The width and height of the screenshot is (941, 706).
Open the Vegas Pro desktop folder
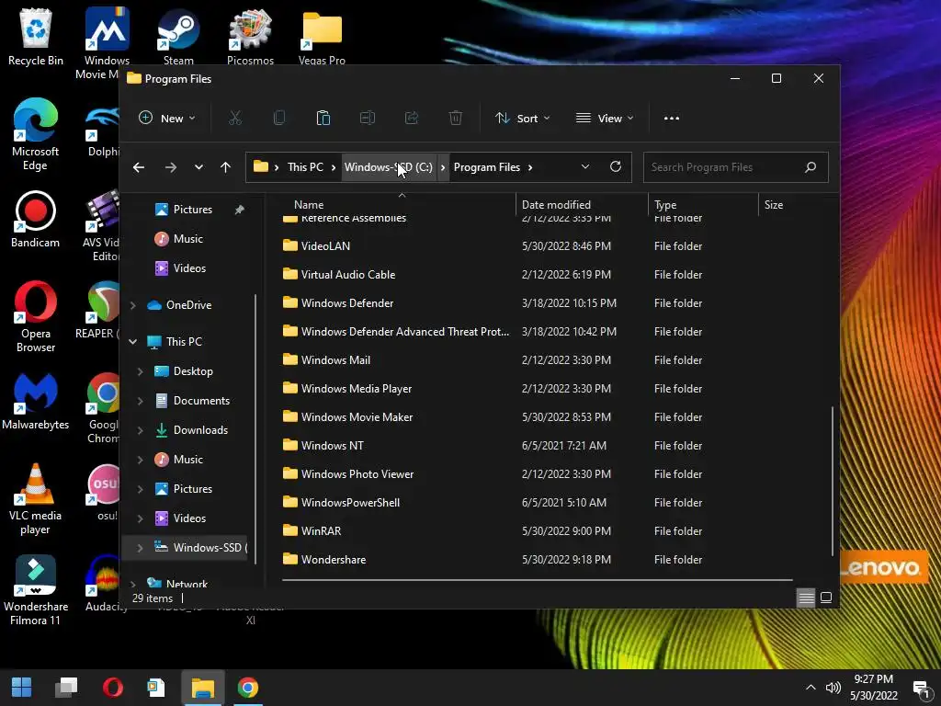[323, 36]
